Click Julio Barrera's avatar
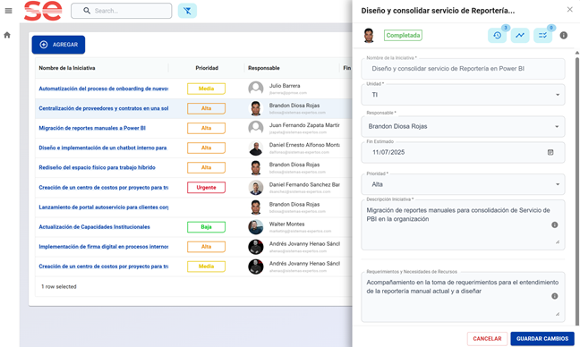The height and width of the screenshot is (347, 580). (x=256, y=89)
